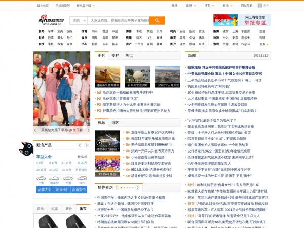Click video icon beside 妈妈一开口

(127, 151)
